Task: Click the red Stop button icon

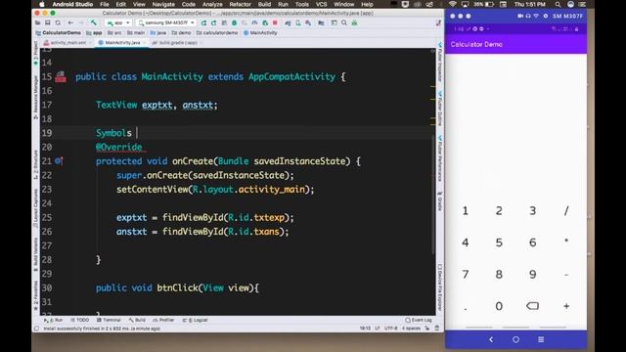Action: click(275, 23)
